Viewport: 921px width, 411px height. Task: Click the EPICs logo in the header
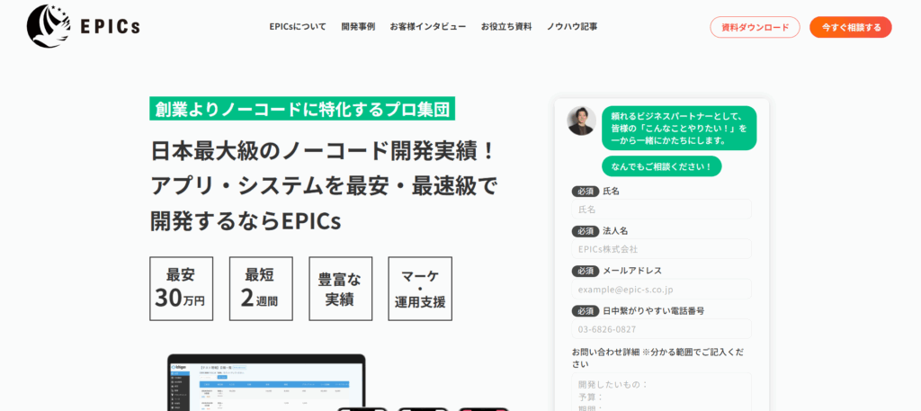(x=83, y=26)
